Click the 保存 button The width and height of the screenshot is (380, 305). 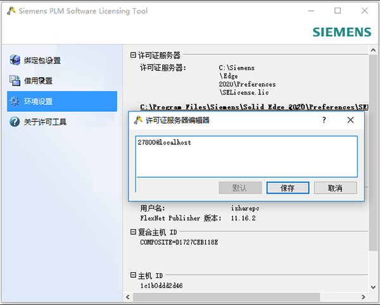pyautogui.click(x=288, y=188)
